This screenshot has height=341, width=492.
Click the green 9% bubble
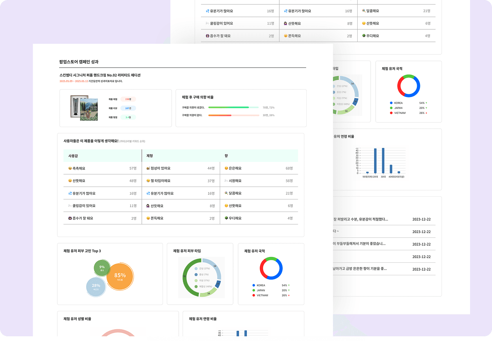point(102,268)
